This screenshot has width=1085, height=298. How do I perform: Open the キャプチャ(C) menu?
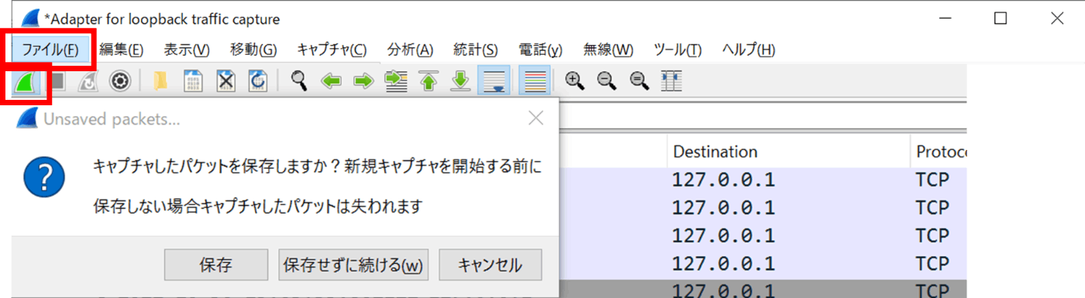tap(332, 50)
